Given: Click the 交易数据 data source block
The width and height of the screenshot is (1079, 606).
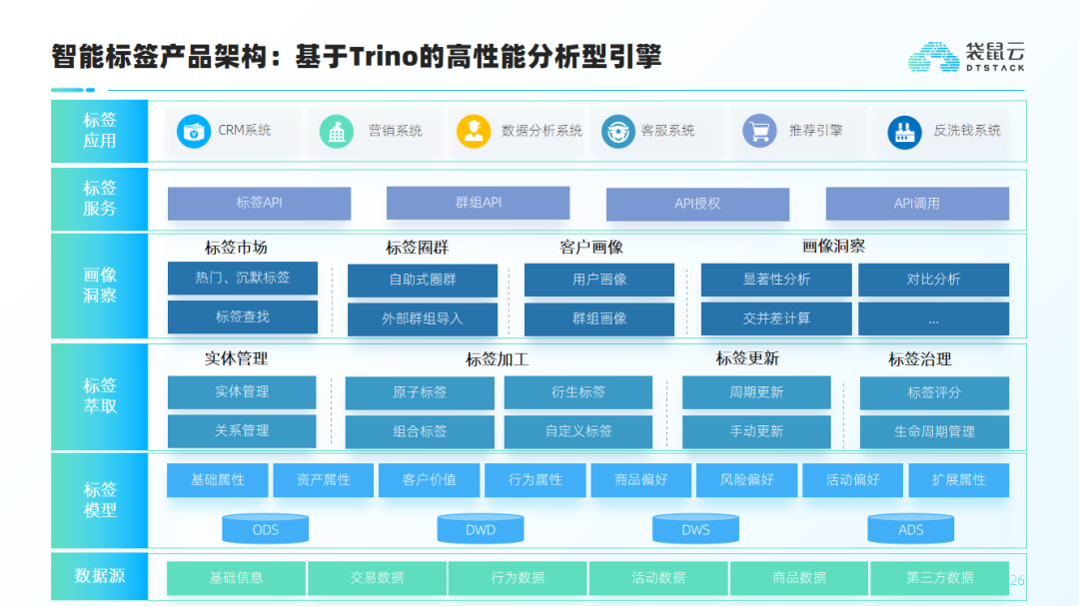Looking at the screenshot, I should point(377,578).
